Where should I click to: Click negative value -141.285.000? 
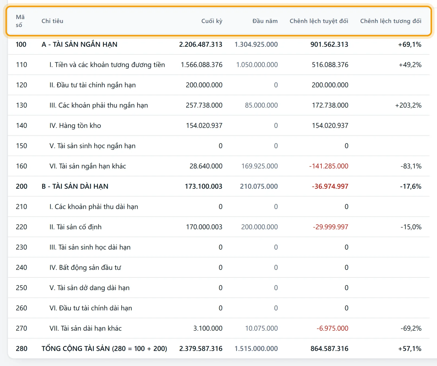329,166
